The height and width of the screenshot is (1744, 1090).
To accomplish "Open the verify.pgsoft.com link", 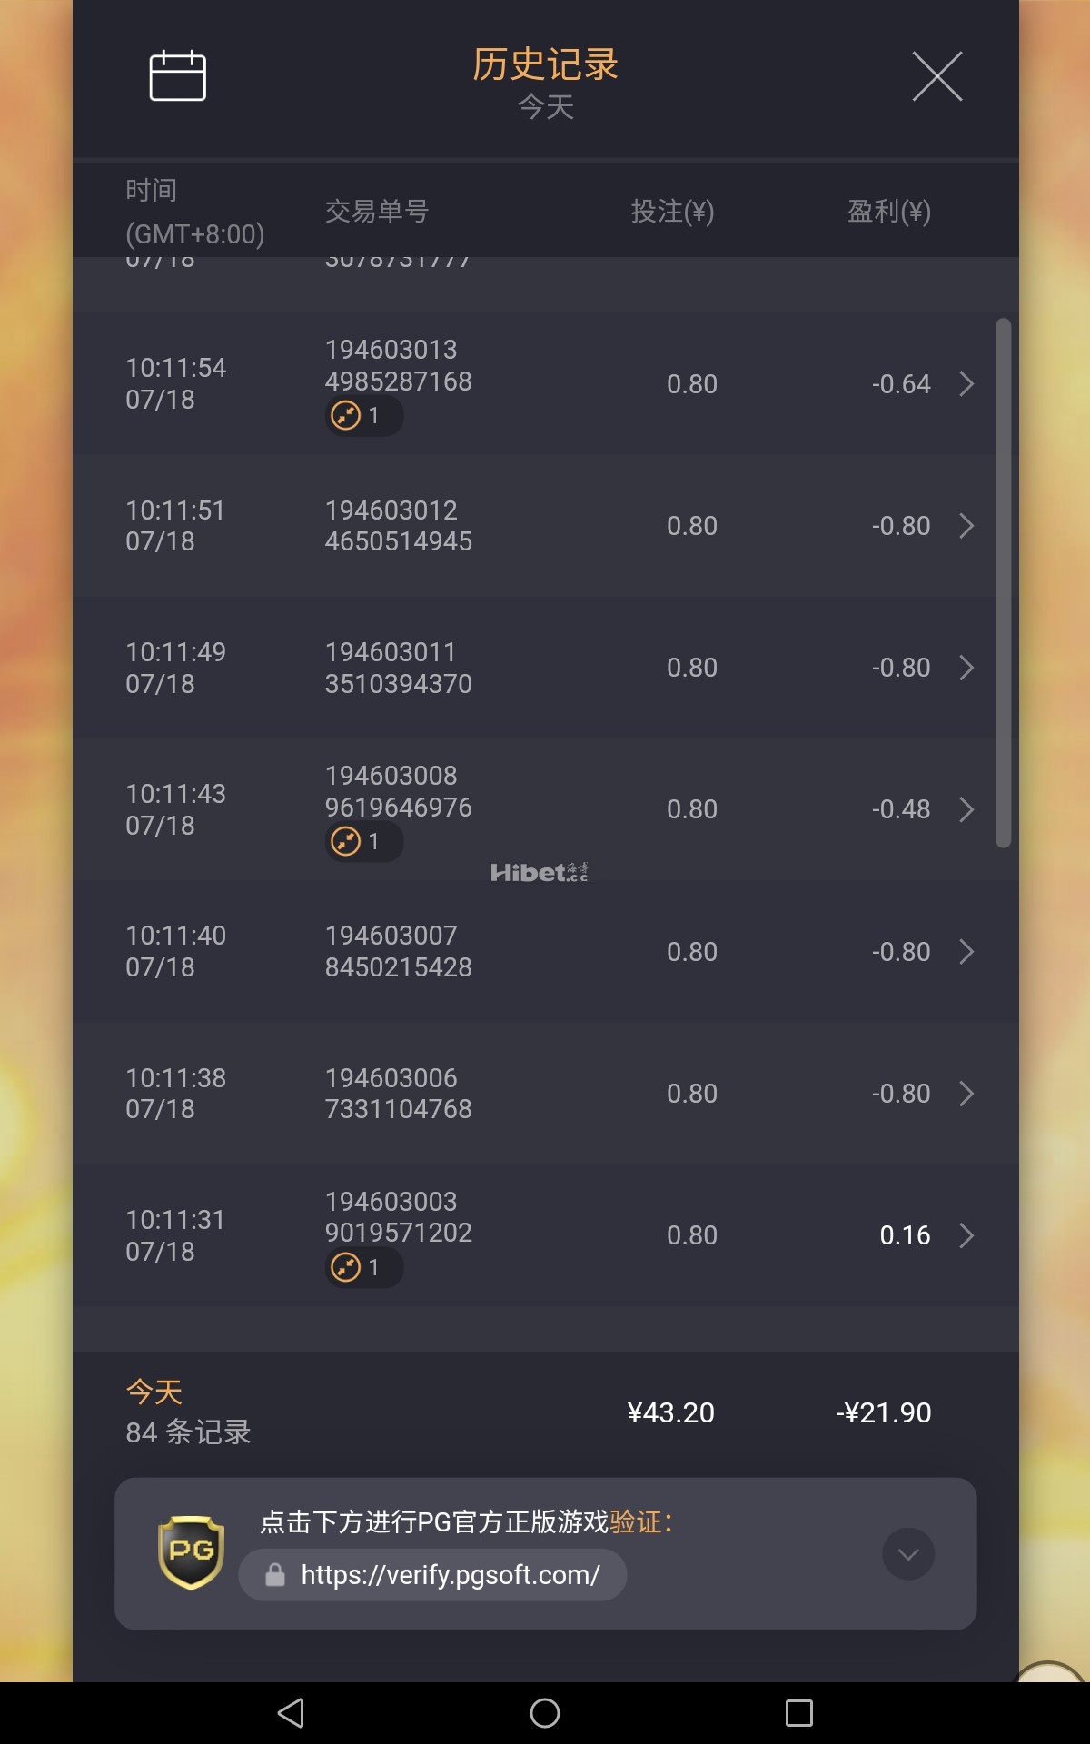I will click(450, 1575).
